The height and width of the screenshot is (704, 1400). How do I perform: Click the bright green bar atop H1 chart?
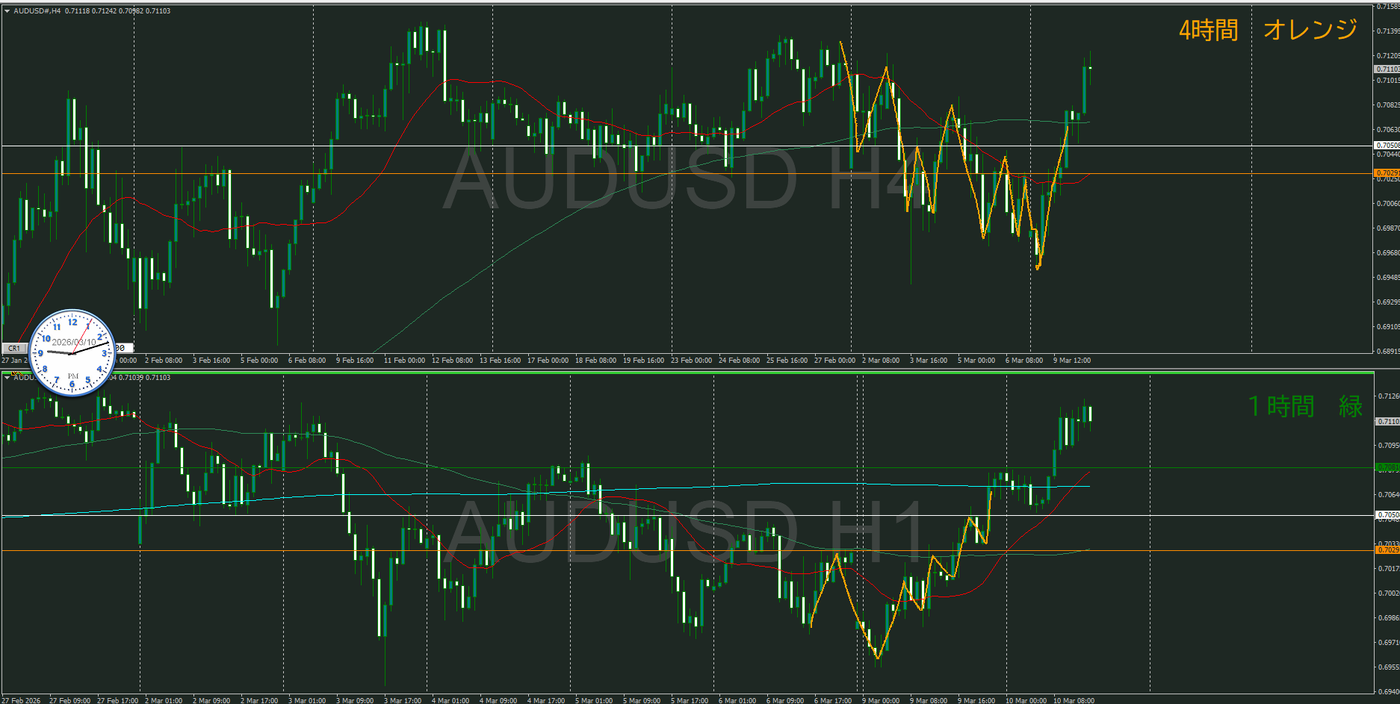(x=687, y=372)
